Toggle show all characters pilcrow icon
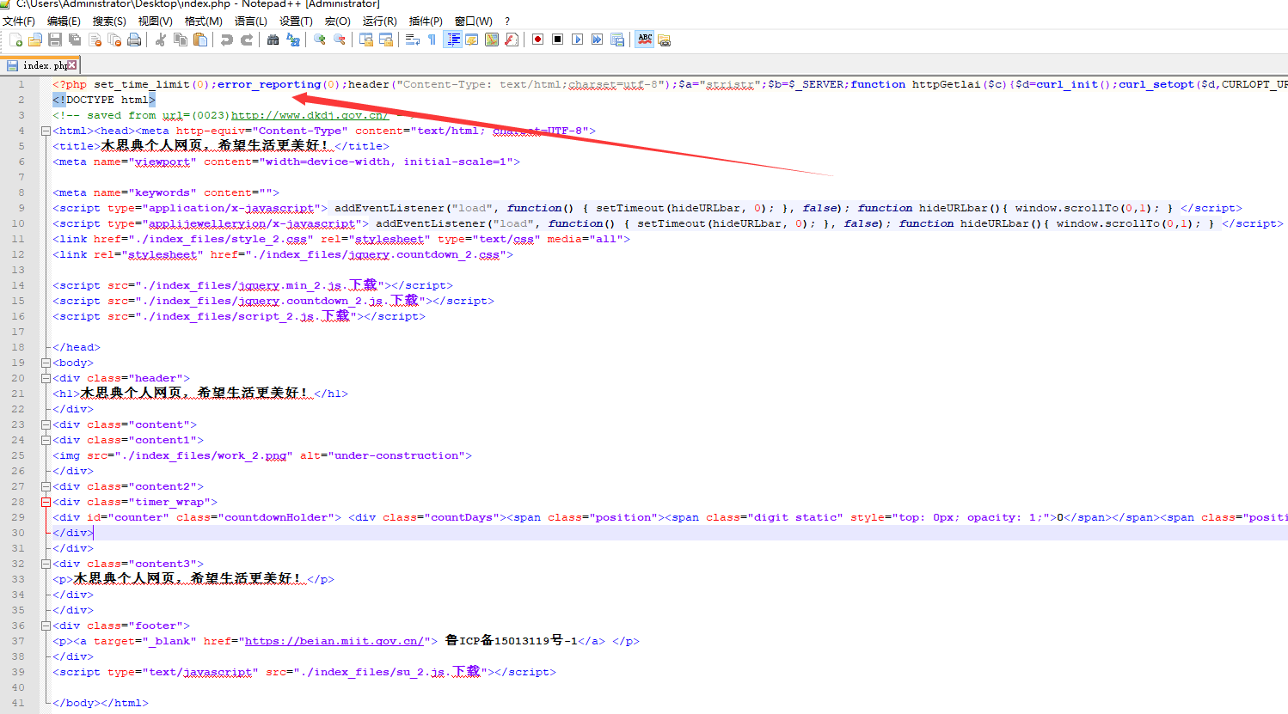This screenshot has width=1288, height=714. click(432, 40)
